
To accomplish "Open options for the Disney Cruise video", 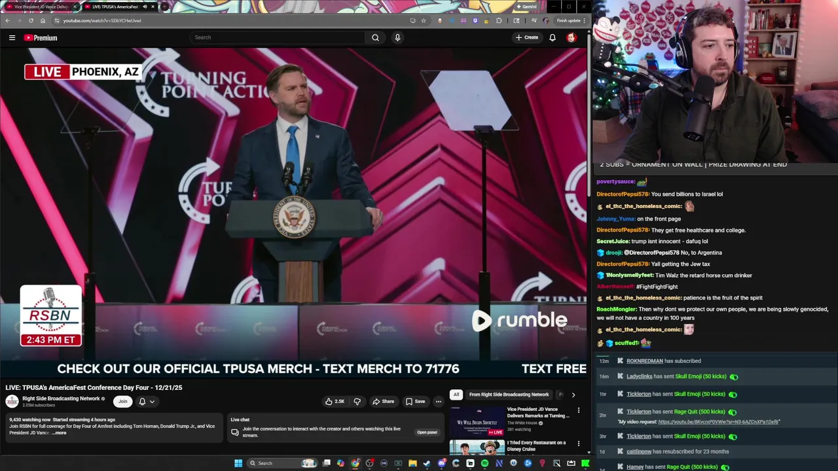I will point(578,444).
